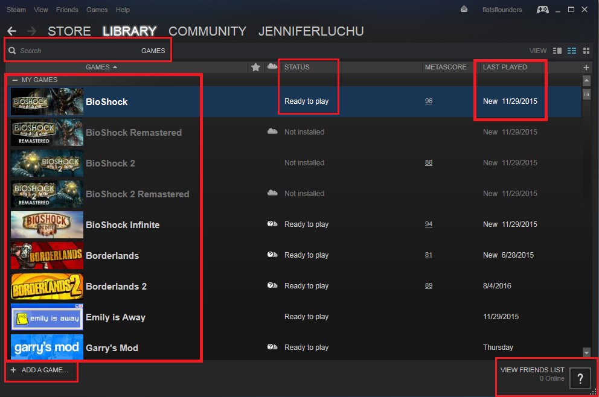Click the scrollbar up arrow
The height and width of the screenshot is (397, 599).
pyautogui.click(x=586, y=80)
